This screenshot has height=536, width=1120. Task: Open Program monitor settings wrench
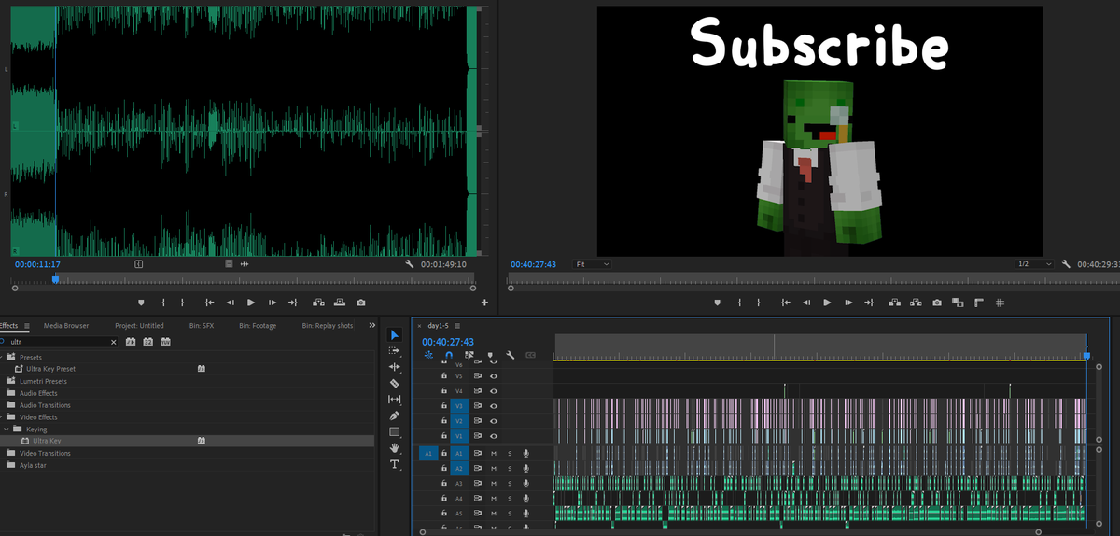coord(1065,264)
